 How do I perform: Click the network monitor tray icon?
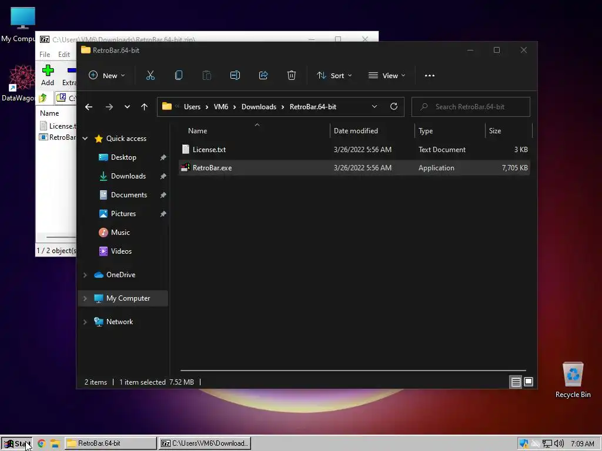pyautogui.click(x=547, y=444)
